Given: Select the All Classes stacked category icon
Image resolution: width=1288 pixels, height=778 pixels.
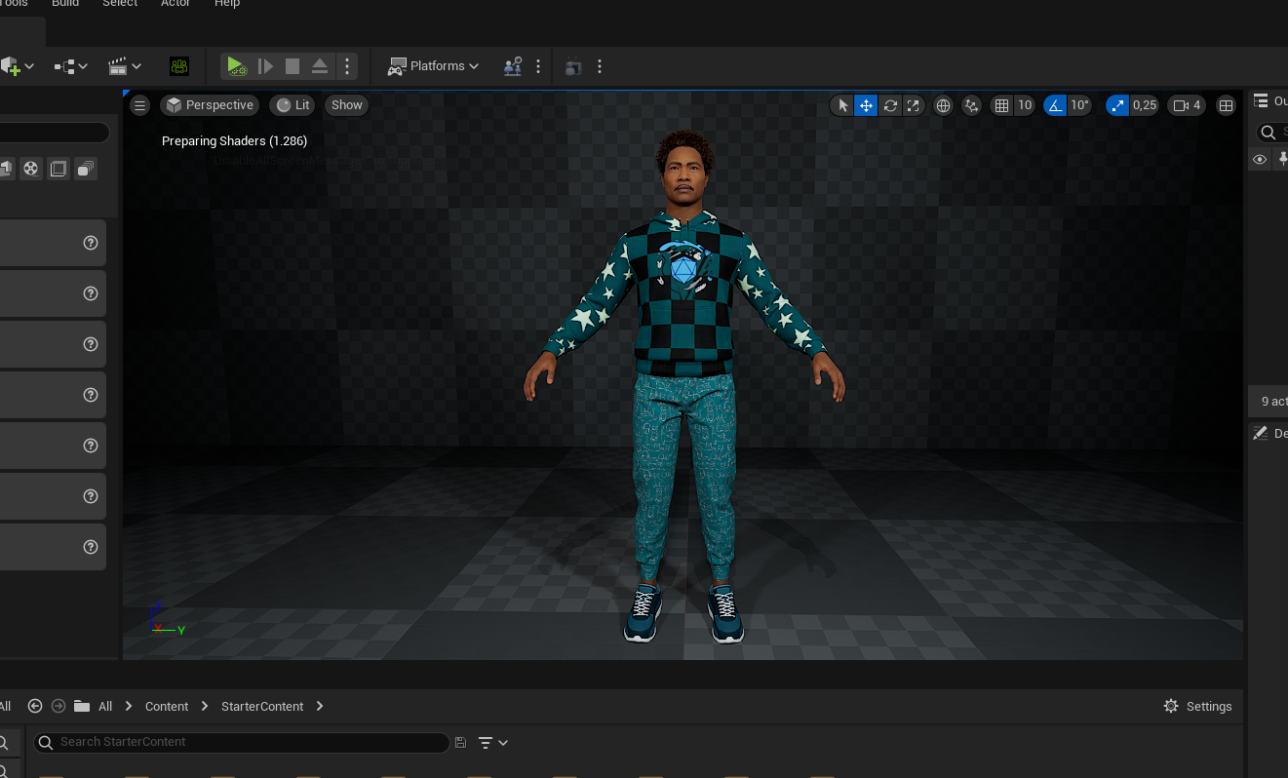Looking at the screenshot, I should (86, 169).
